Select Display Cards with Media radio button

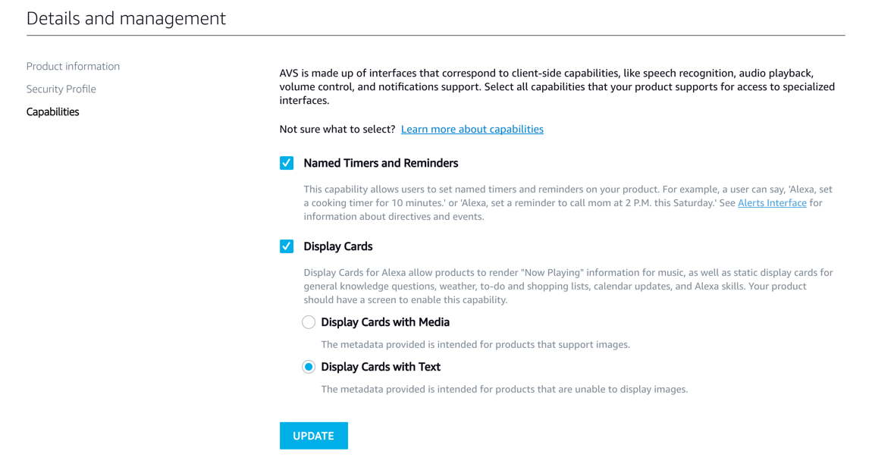(x=309, y=322)
